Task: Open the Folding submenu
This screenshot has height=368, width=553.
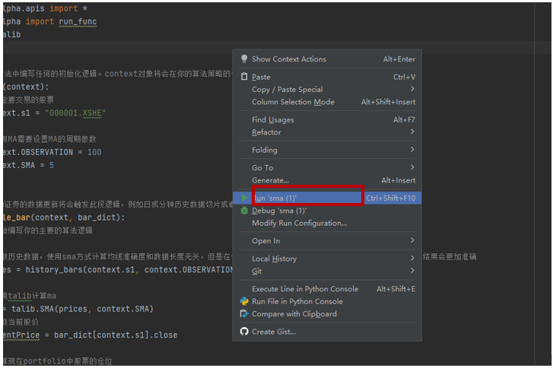Action: point(327,150)
